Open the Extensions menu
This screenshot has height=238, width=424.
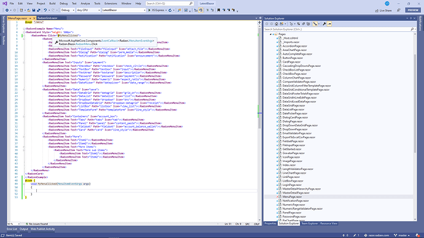[x=111, y=4]
